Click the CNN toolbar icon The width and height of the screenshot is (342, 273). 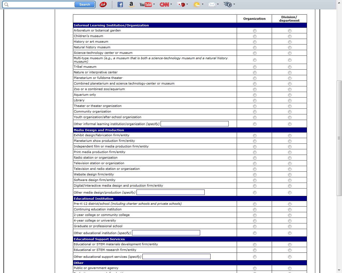click(164, 5)
